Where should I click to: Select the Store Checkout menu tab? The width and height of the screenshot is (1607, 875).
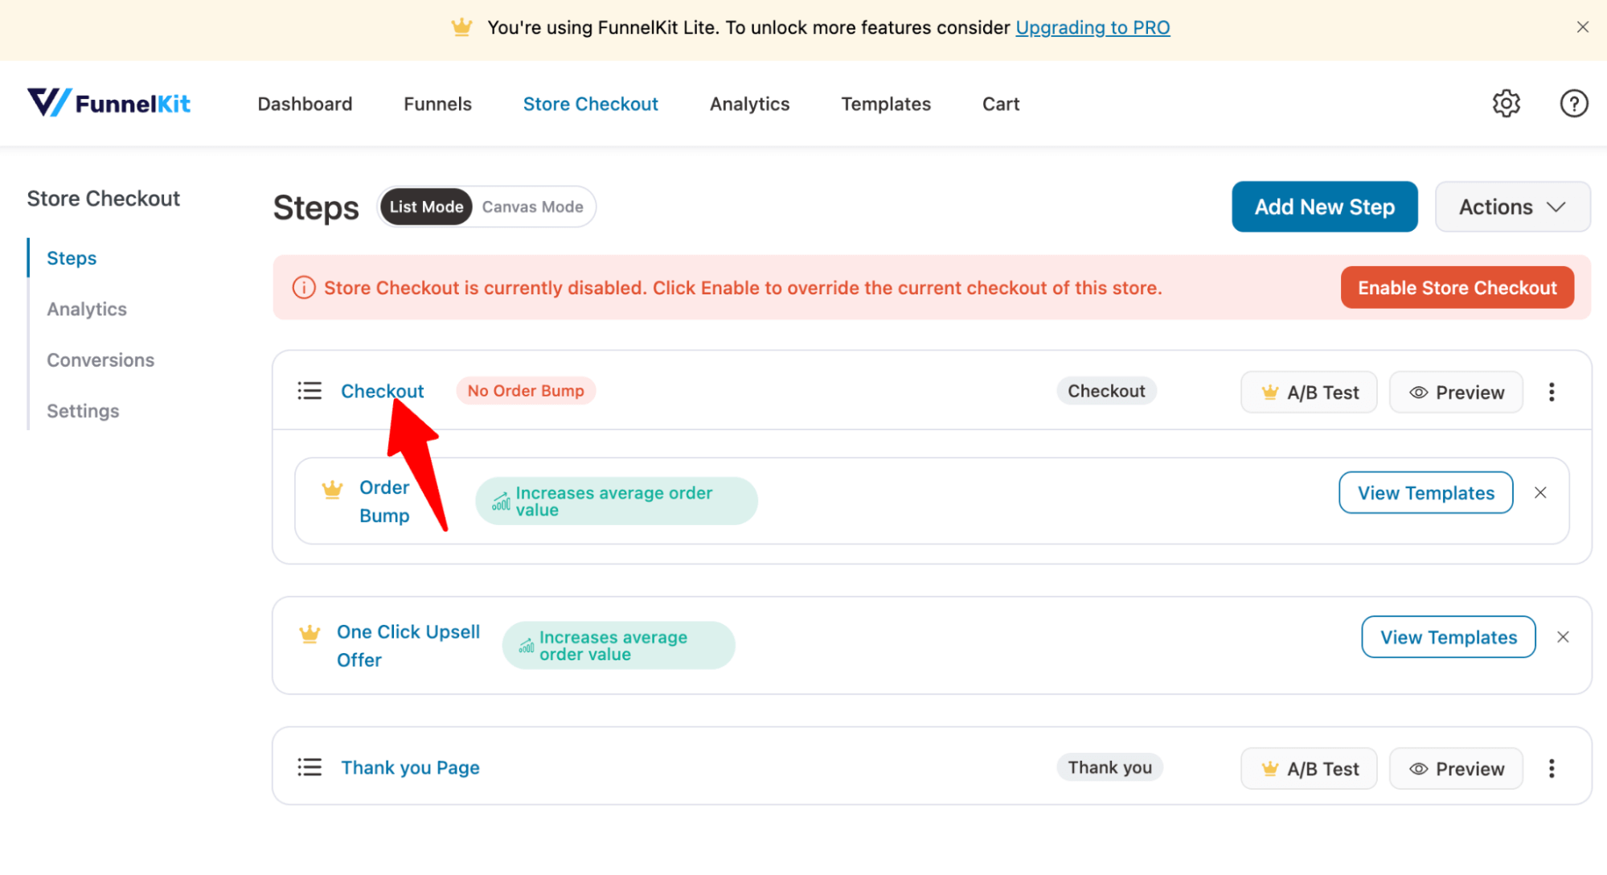point(590,104)
